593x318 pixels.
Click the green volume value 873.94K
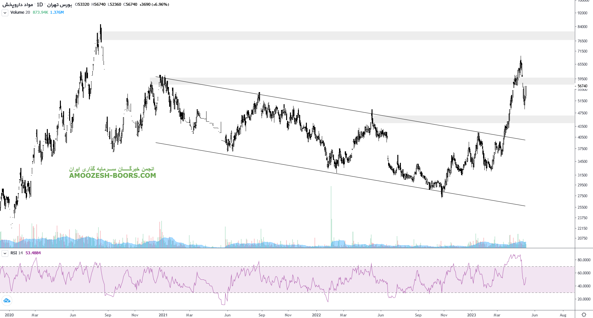click(40, 12)
